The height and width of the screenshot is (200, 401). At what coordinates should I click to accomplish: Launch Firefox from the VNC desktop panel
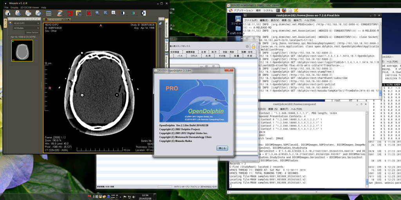[x=284, y=11]
